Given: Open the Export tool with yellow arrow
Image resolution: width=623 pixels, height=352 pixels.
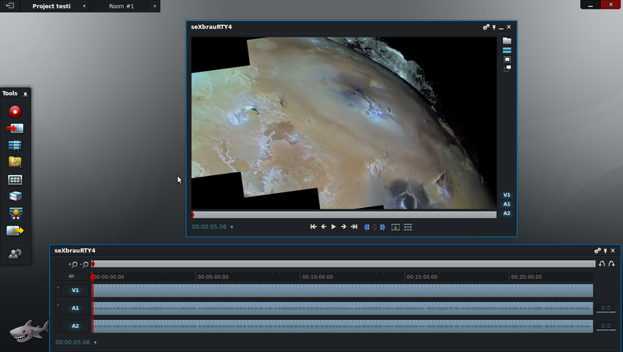Looking at the screenshot, I should point(15,231).
